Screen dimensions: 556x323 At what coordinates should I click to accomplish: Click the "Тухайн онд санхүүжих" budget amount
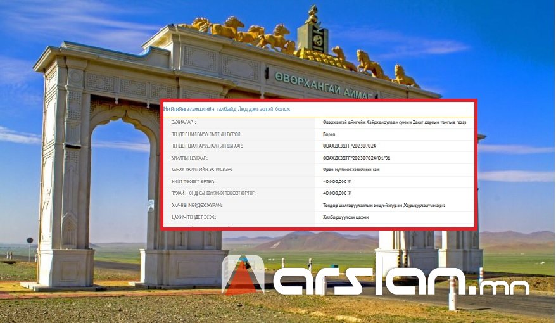pos(337,193)
